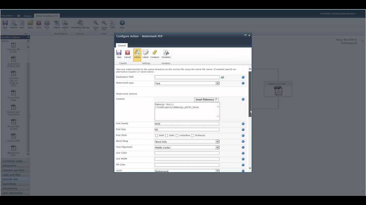This screenshot has width=366, height=205.
Task: Enable the Strikeout font style checkbox
Action: pyautogui.click(x=192, y=136)
